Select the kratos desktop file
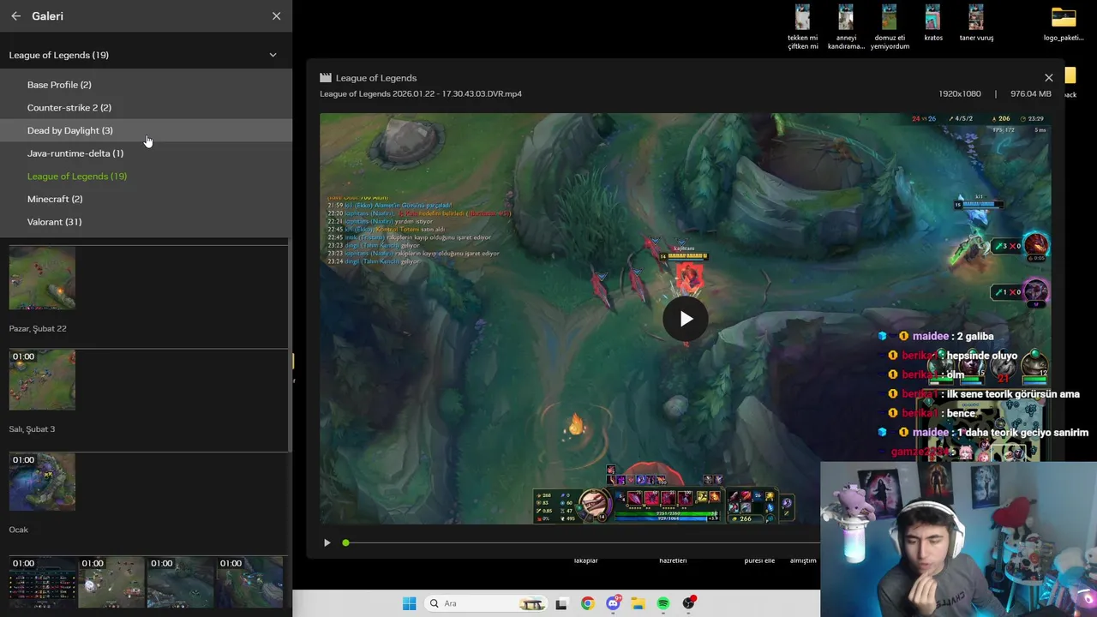This screenshot has height=617, width=1097. pyautogui.click(x=932, y=23)
